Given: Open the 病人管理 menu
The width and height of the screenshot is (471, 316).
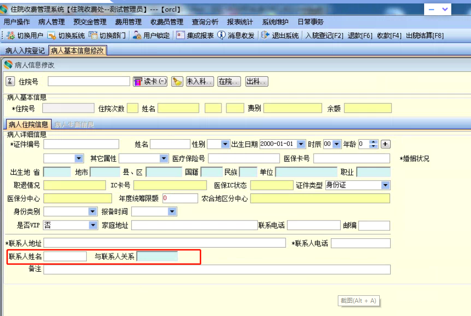Looking at the screenshot, I should pyautogui.click(x=52, y=22).
